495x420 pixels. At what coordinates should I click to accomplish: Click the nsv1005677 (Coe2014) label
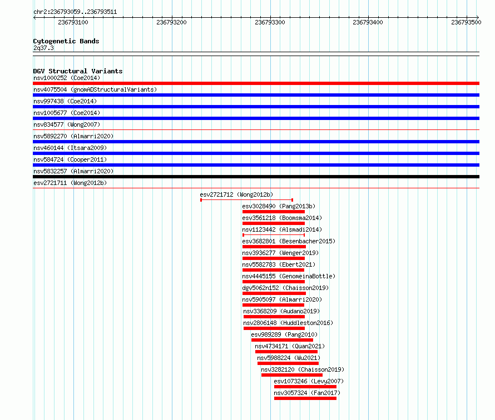click(x=67, y=113)
